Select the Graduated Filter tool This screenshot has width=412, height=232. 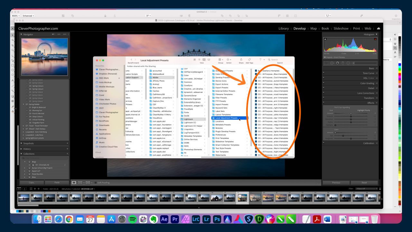click(342, 63)
